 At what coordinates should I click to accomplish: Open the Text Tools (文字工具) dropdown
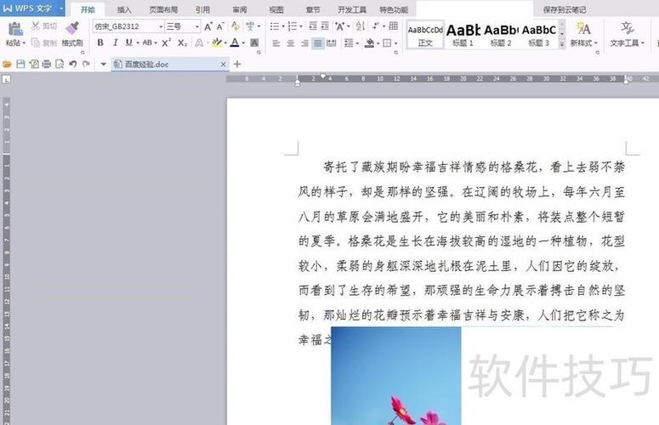point(627,42)
